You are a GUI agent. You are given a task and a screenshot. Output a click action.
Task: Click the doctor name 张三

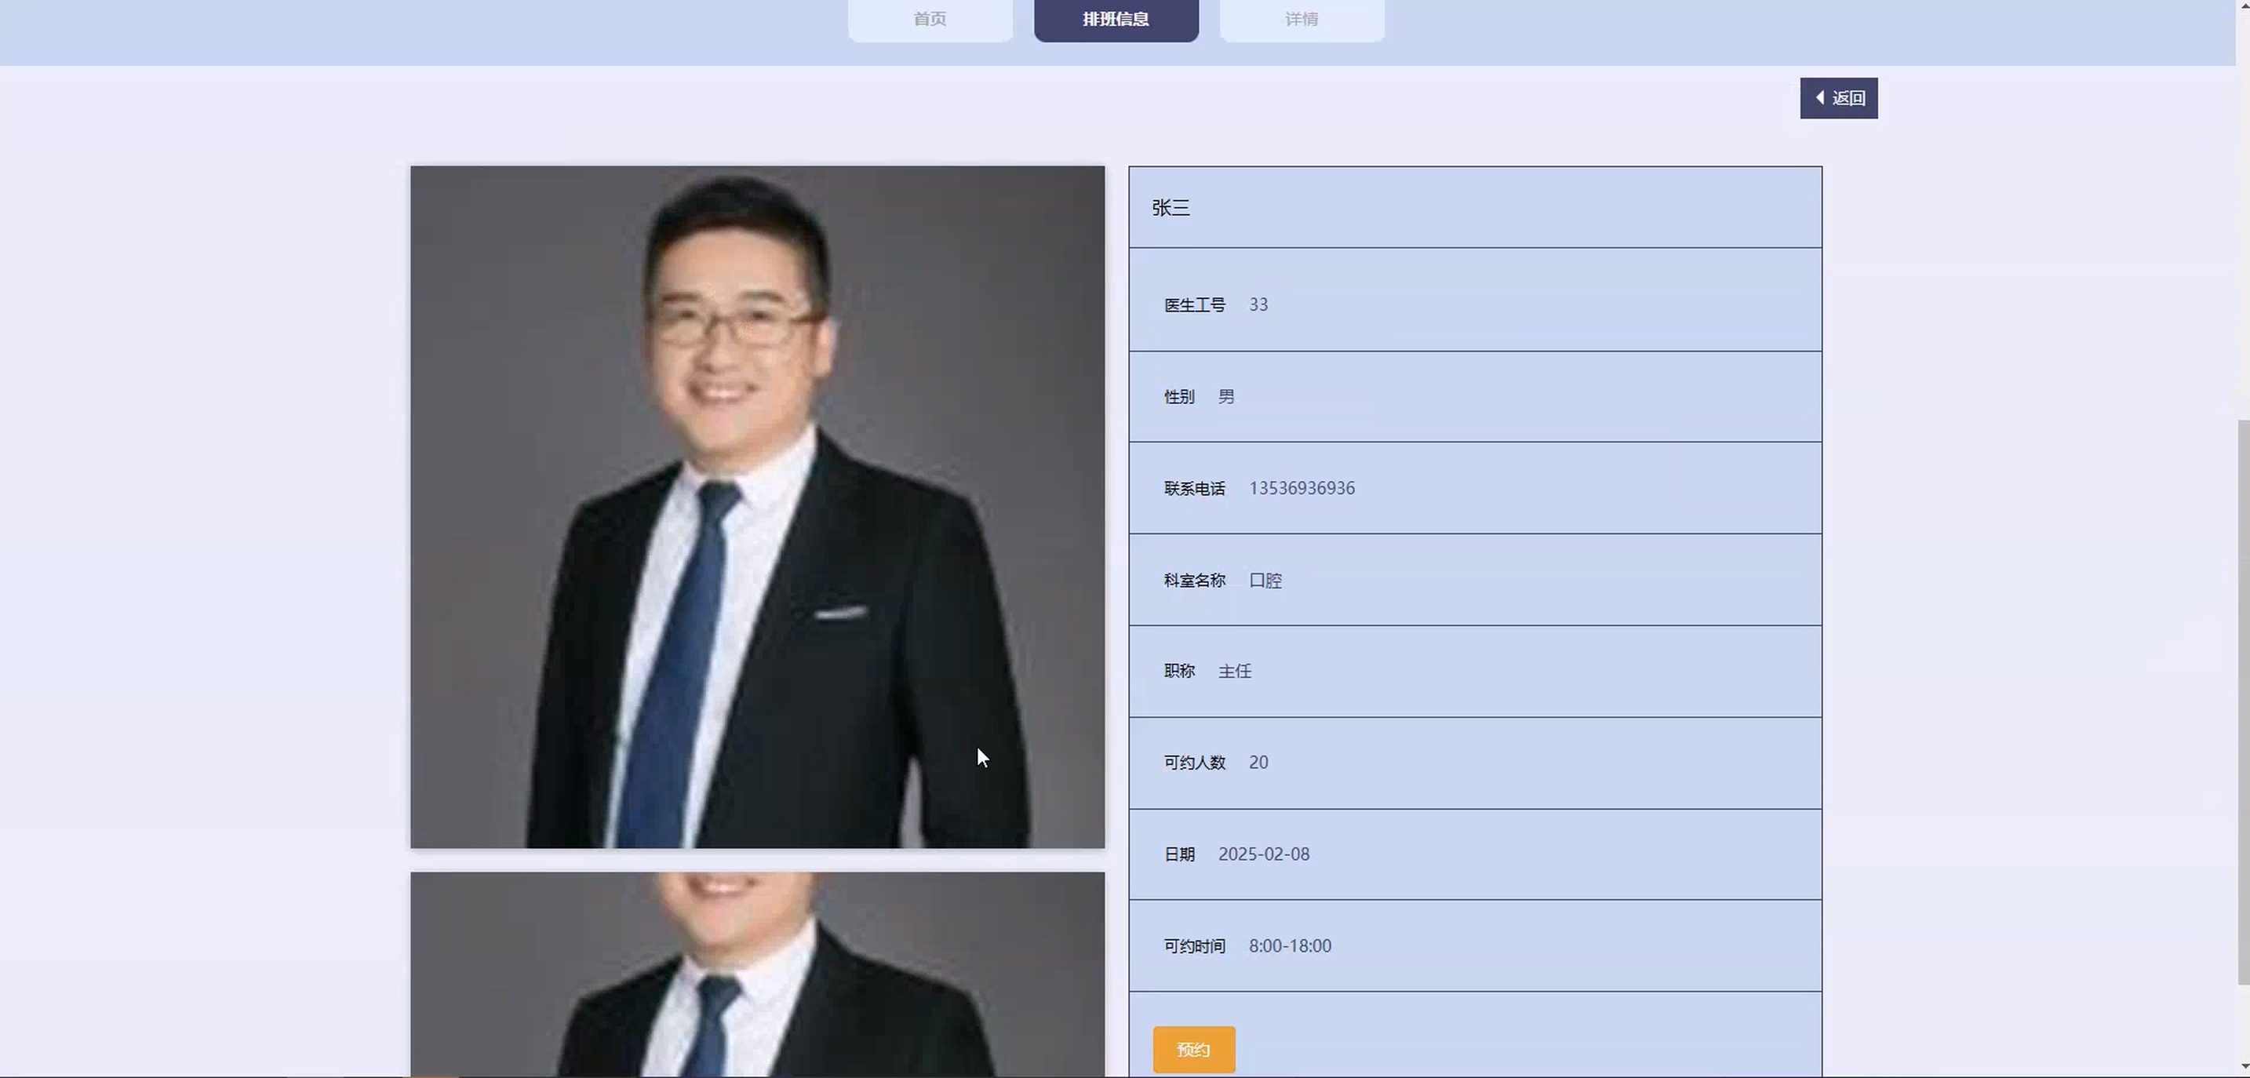(1171, 208)
